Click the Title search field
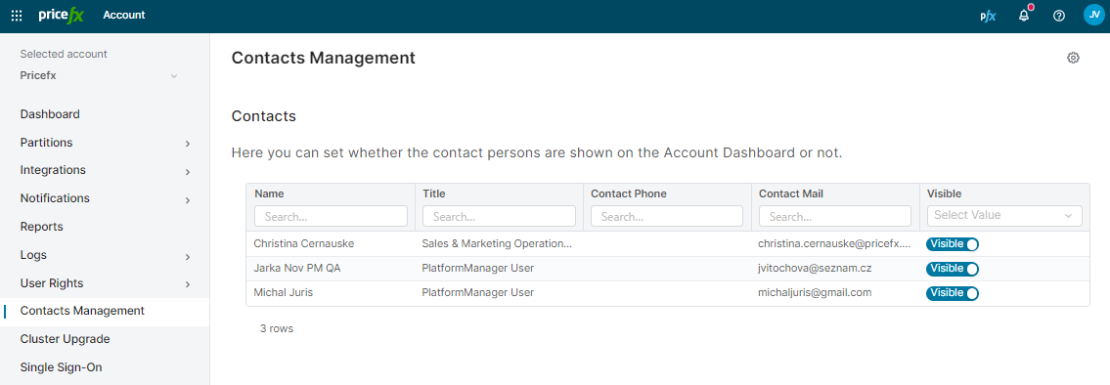This screenshot has height=385, width=1110. [499, 216]
